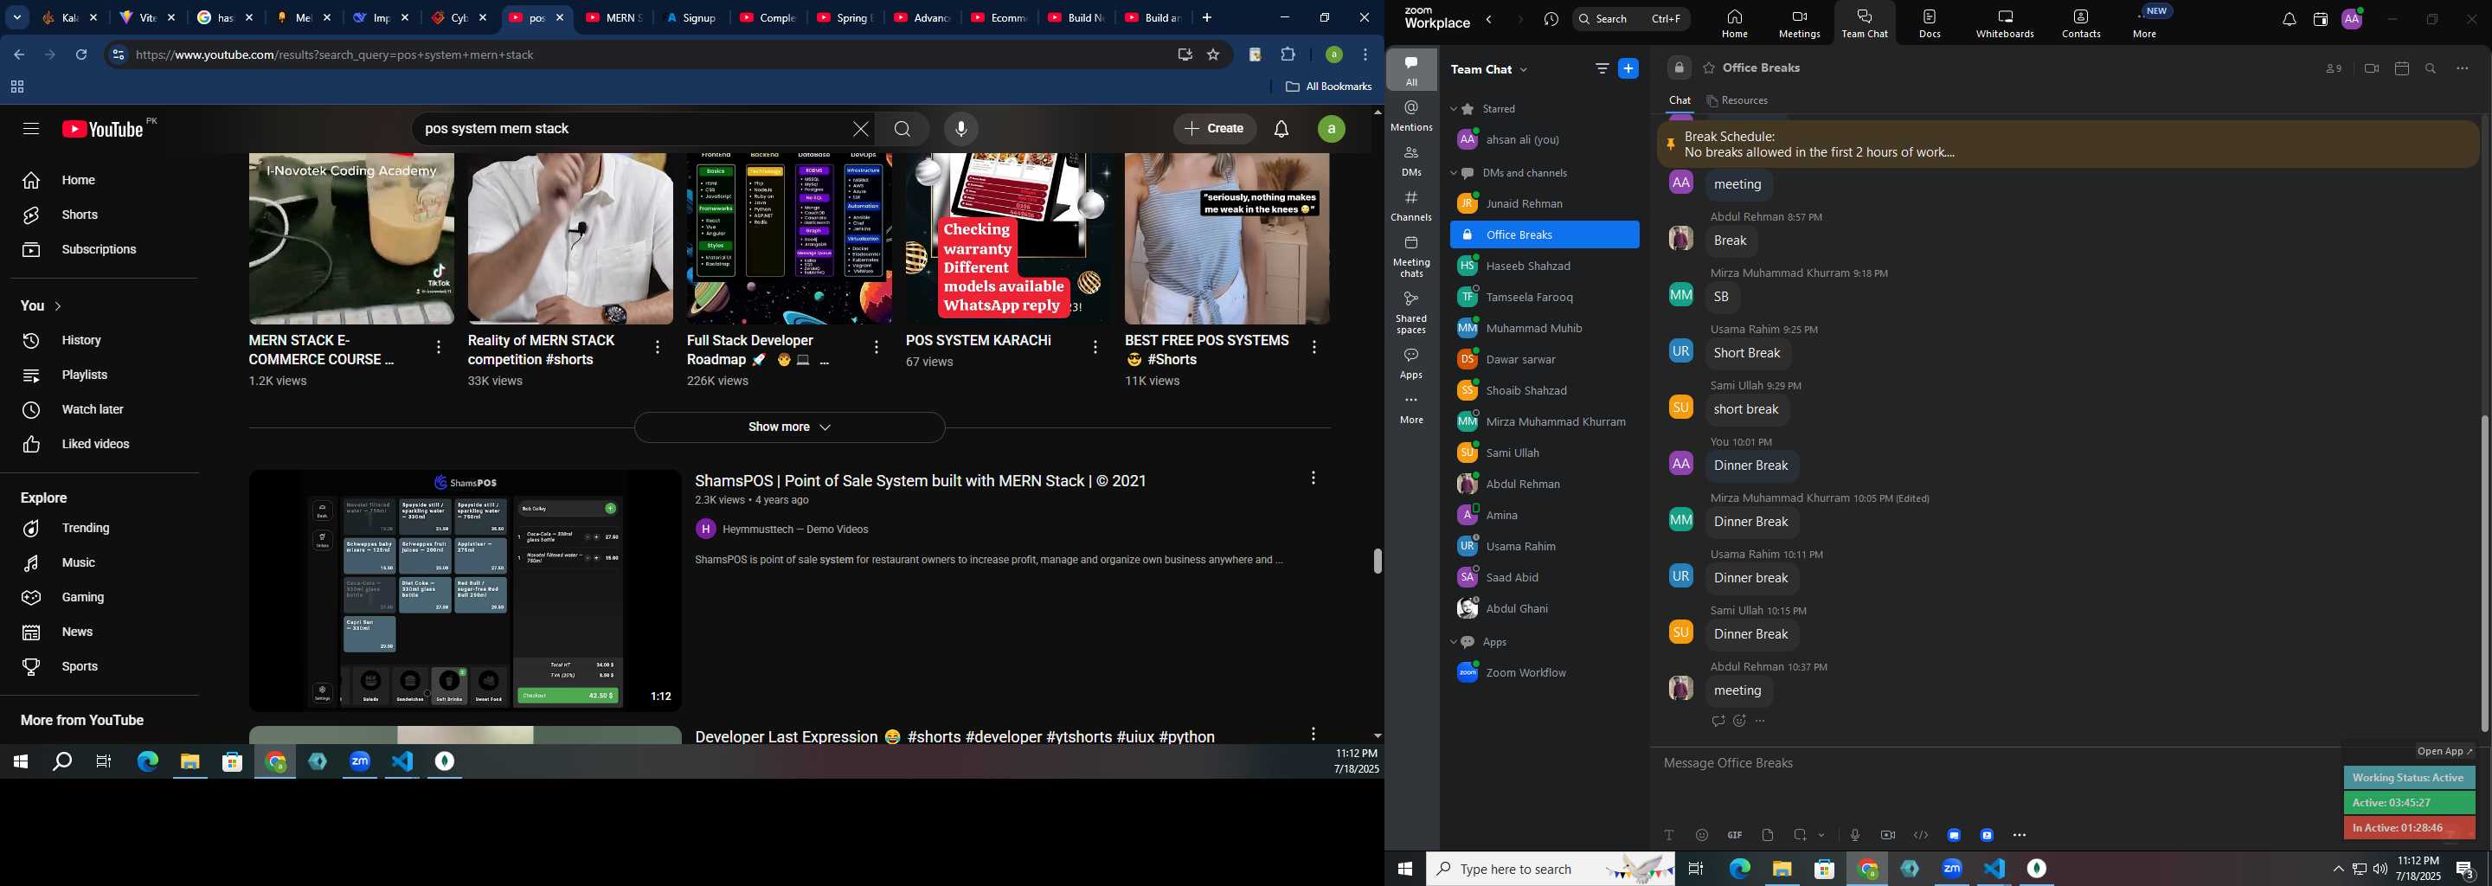The image size is (2492, 886).
Task: Record a video message in Zoom chat
Action: (x=1887, y=835)
